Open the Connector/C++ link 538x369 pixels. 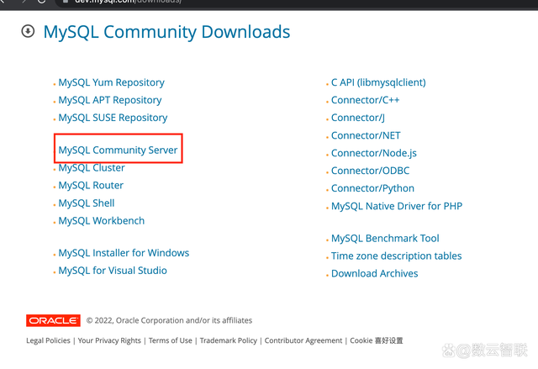(x=365, y=100)
